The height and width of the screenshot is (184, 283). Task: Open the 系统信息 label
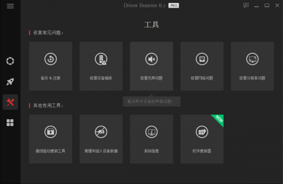[151, 151]
